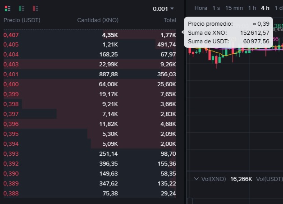Select the 1 h chart interval
Image resolution: width=283 pixels, height=204 pixels.
252,8
